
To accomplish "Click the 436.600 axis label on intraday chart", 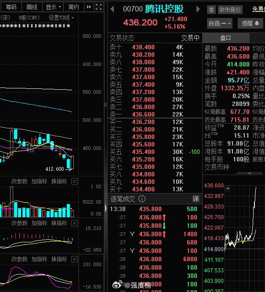I will 214,186.
